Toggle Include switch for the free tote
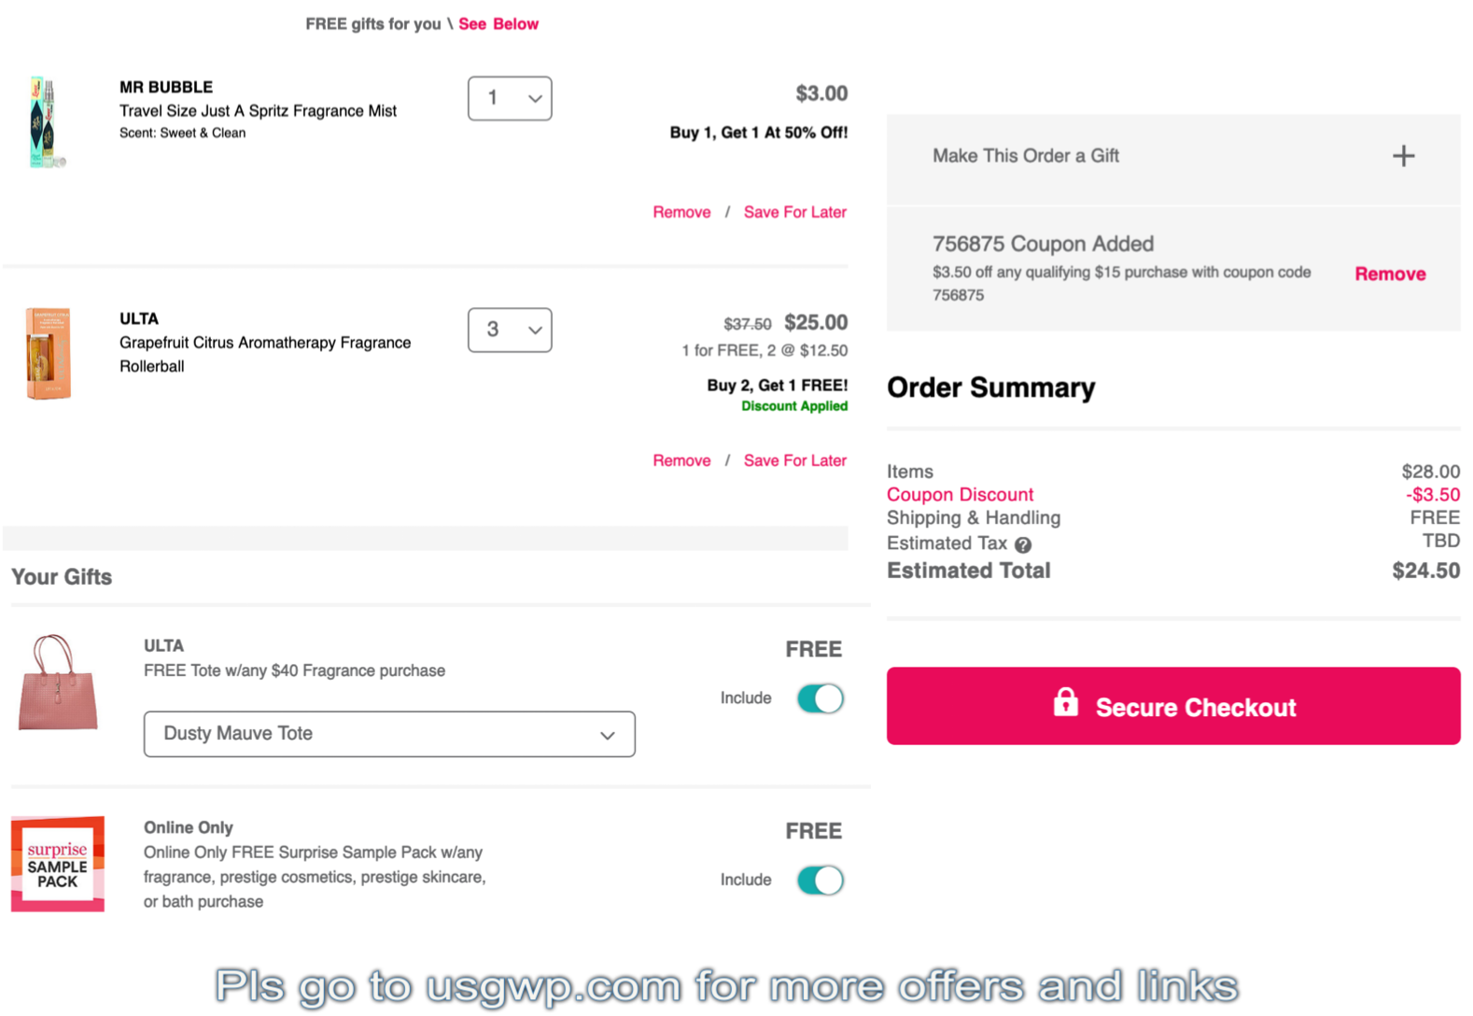This screenshot has width=1473, height=1016. coord(821,698)
